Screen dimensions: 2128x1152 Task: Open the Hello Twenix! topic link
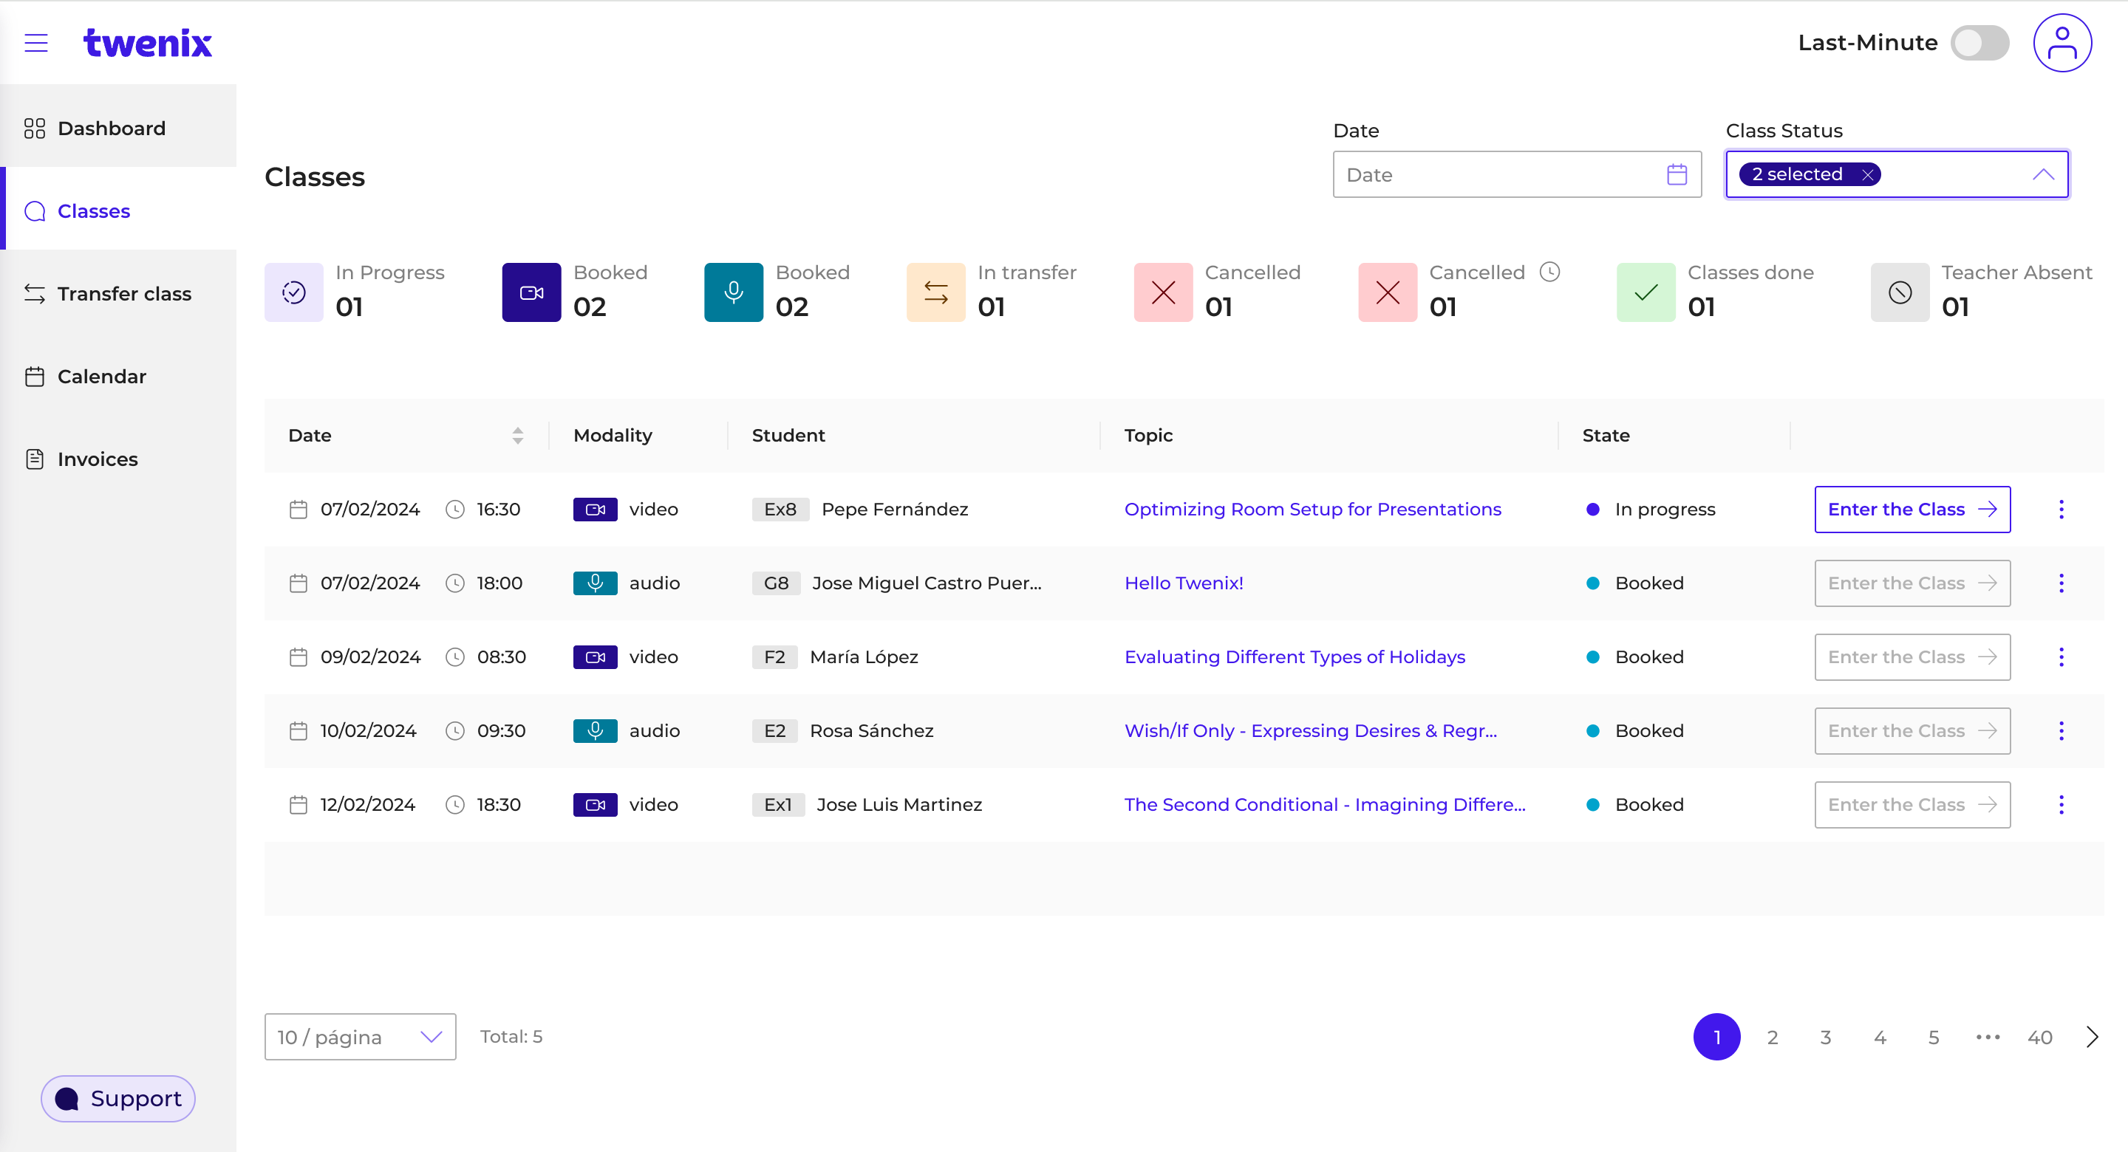click(x=1184, y=583)
